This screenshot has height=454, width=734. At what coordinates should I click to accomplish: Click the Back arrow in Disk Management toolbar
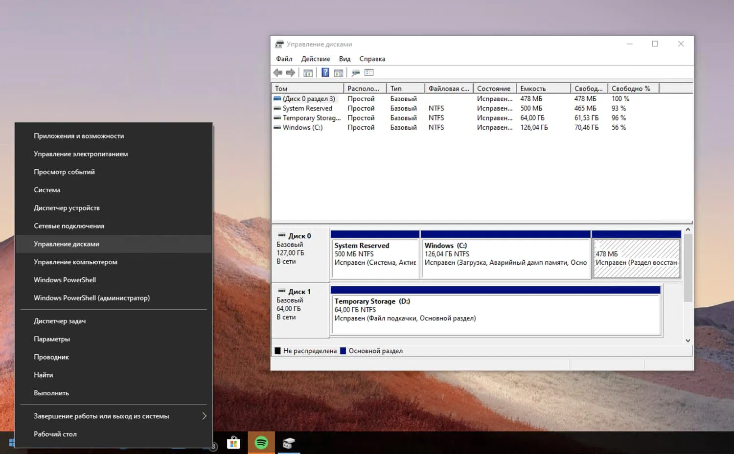278,73
